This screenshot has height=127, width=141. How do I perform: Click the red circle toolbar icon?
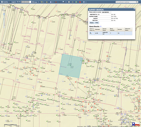tap(80, 2)
